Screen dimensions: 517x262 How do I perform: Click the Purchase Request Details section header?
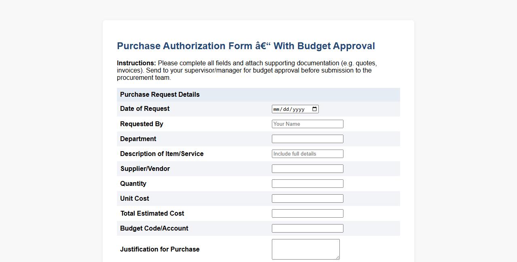click(159, 94)
